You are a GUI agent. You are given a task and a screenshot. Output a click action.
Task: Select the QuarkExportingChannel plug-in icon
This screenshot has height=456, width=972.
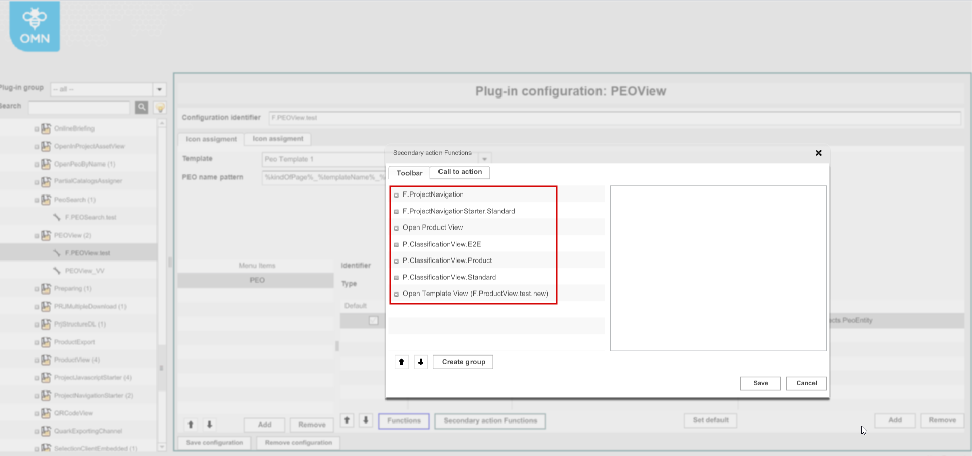click(46, 431)
